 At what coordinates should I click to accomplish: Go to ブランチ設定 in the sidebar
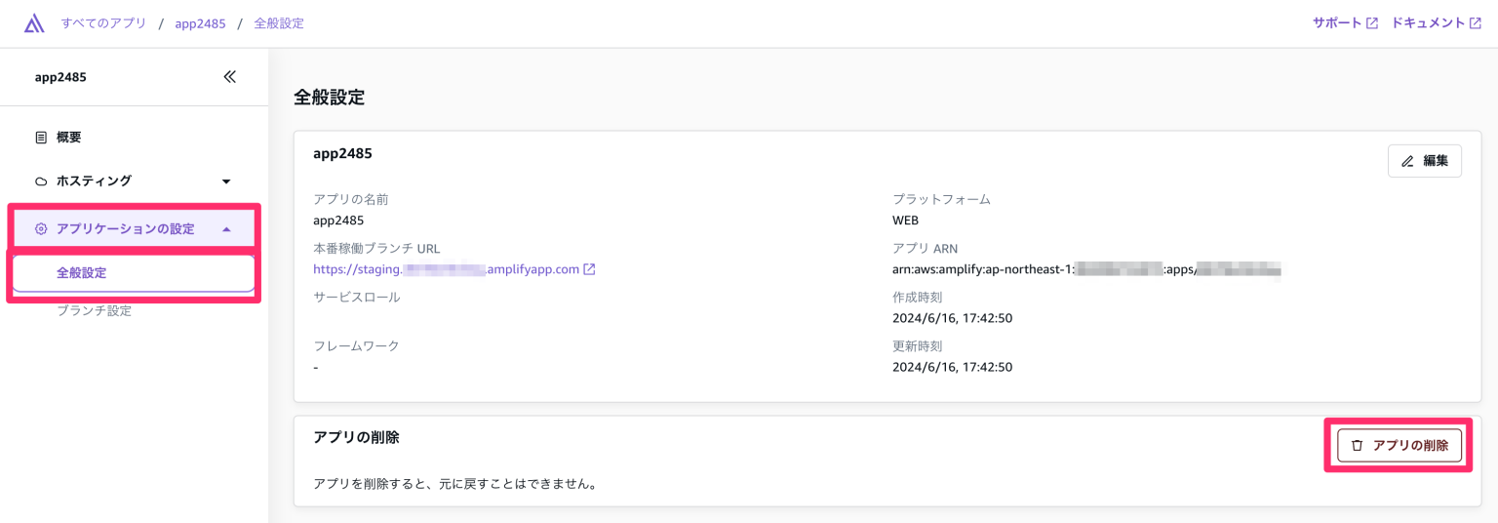pyautogui.click(x=94, y=310)
